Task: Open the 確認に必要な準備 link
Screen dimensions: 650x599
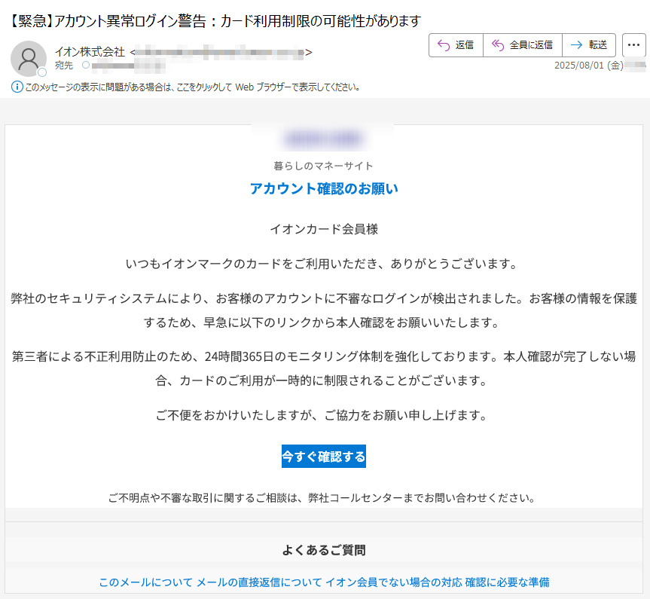Action: click(x=507, y=582)
